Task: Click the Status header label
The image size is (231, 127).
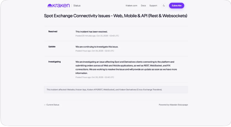Action: pos(77,6)
